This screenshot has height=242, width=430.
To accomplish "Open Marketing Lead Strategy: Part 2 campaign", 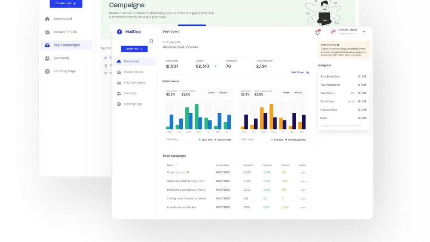I will 303,190.
